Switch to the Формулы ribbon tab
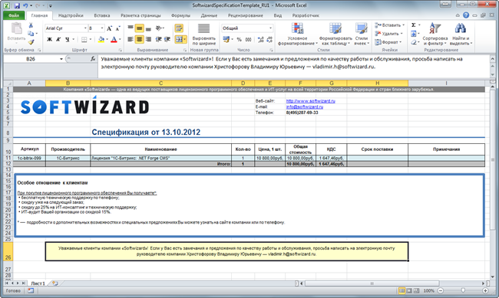The height and width of the screenshot is (298, 499). pos(180,15)
